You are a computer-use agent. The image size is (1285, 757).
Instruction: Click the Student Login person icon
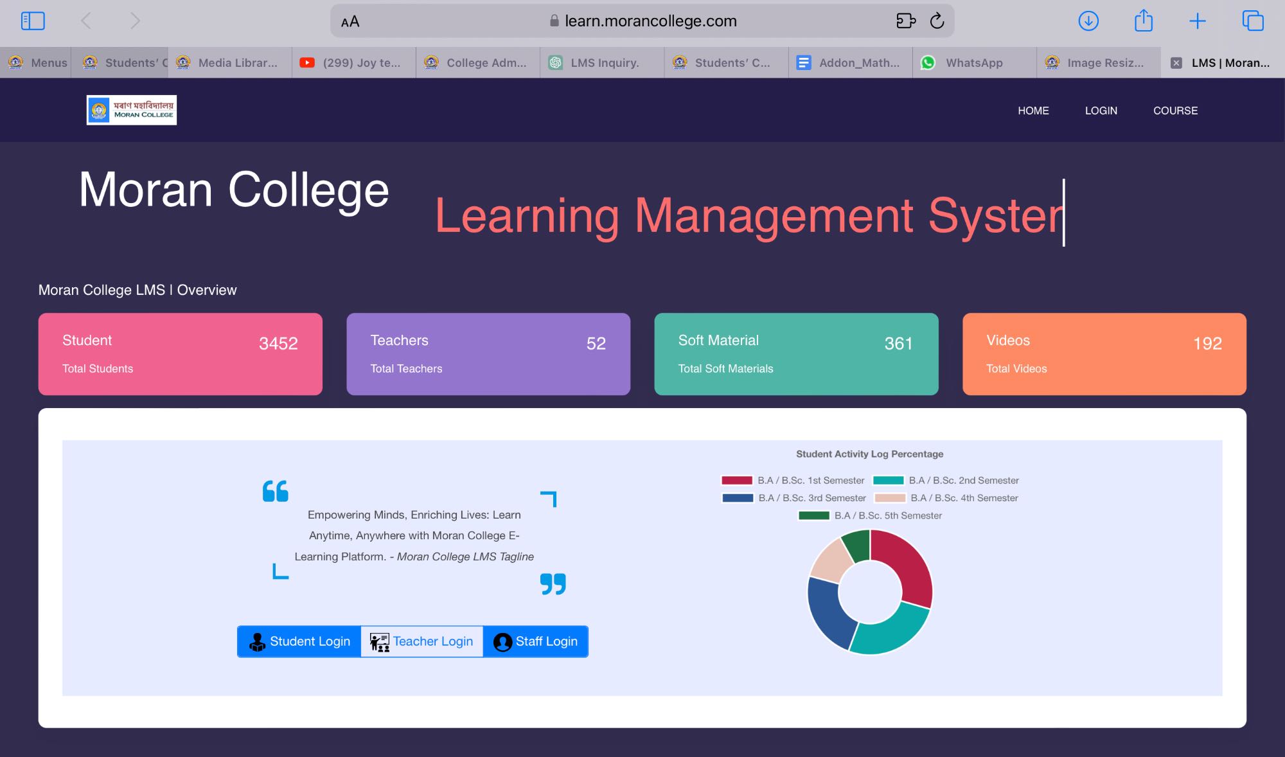click(x=258, y=642)
